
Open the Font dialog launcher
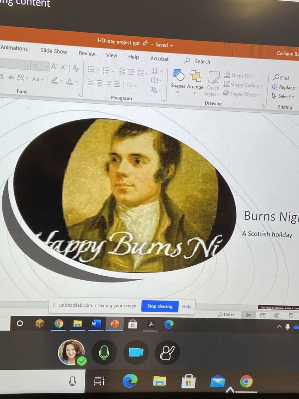click(80, 95)
